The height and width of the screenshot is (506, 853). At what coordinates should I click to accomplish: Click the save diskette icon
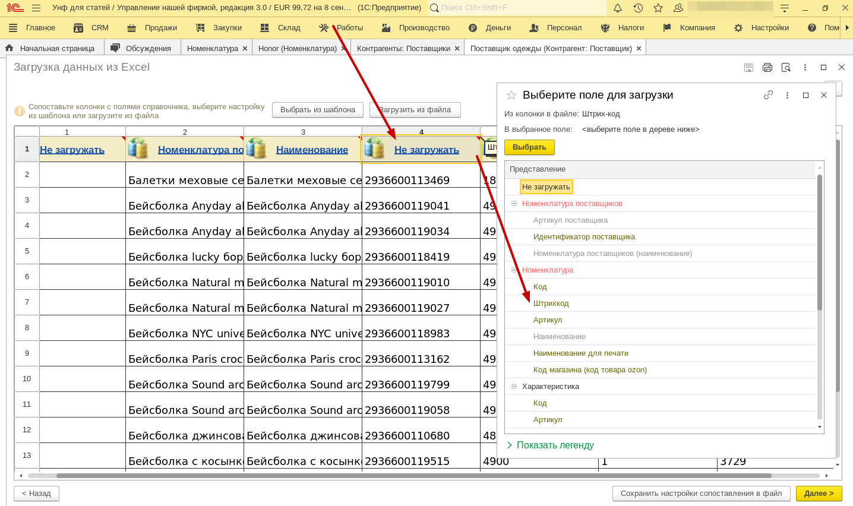pos(749,68)
